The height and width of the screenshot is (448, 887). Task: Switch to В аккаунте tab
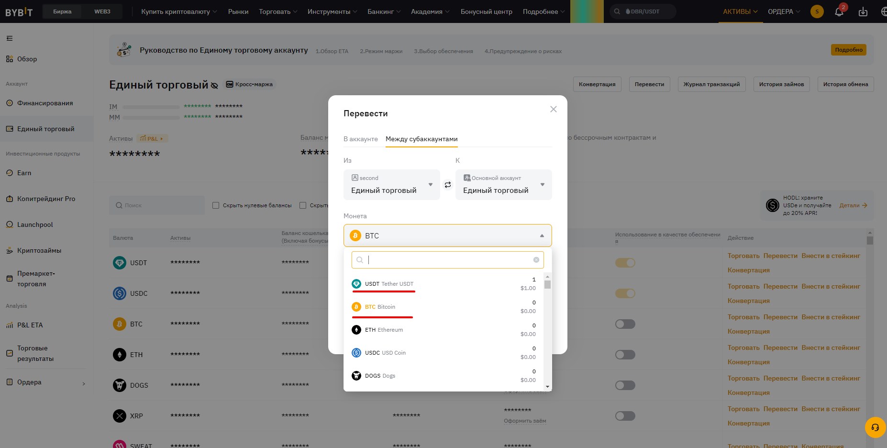tap(361, 139)
